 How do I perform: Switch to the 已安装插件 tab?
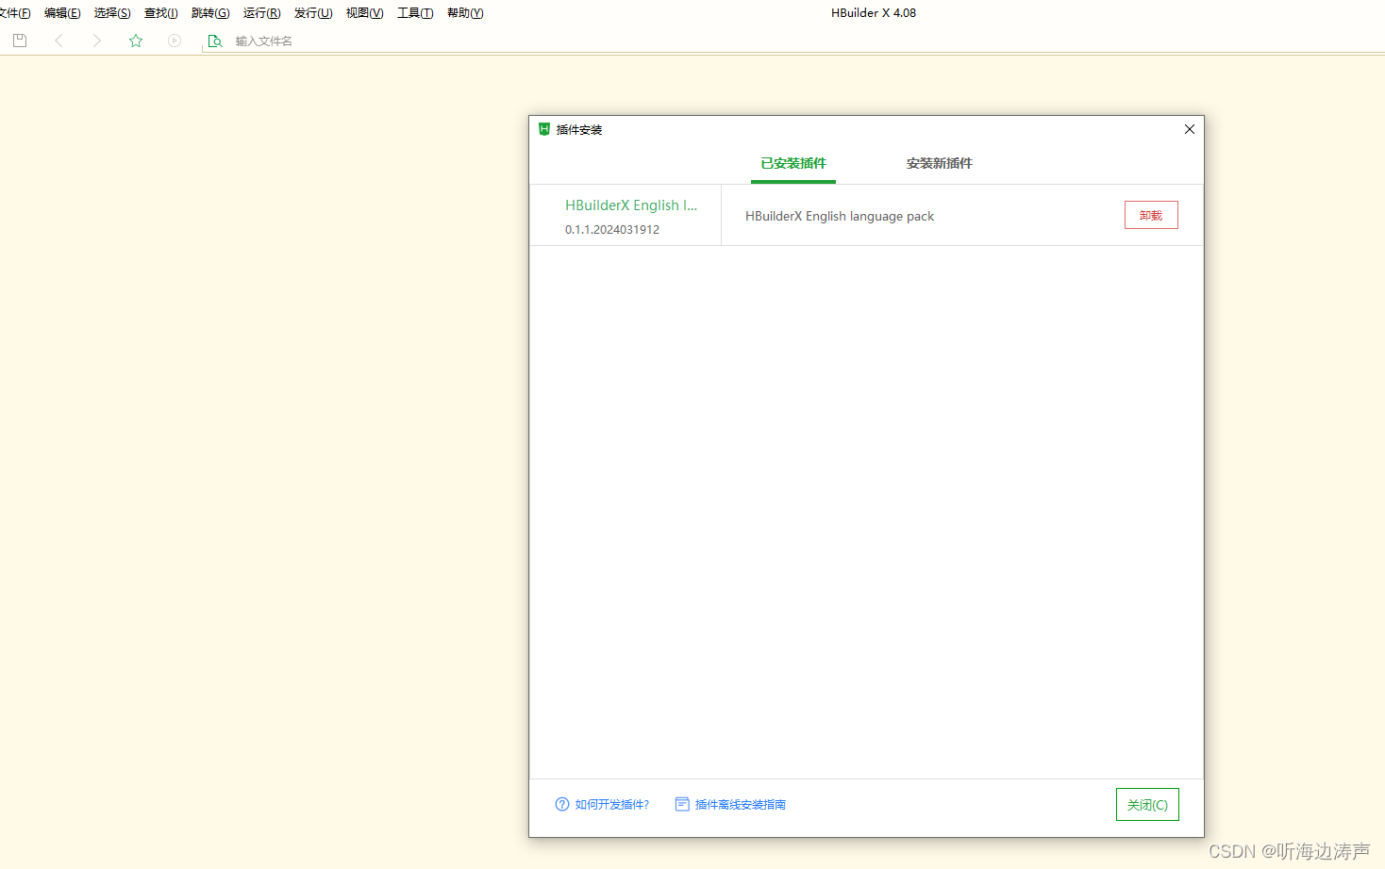click(x=793, y=163)
